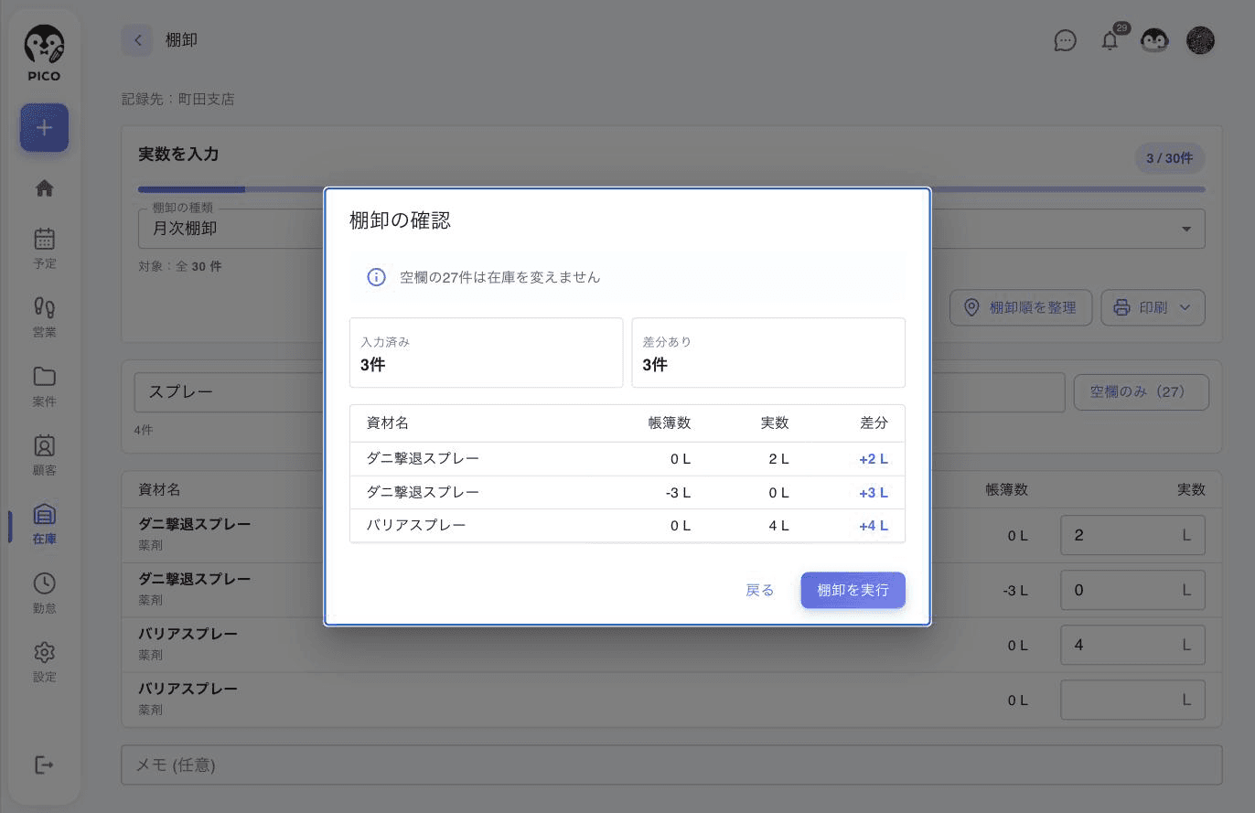The width and height of the screenshot is (1255, 813).
Task: Go to the home icon in sidebar
Action: (x=44, y=188)
